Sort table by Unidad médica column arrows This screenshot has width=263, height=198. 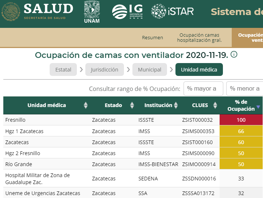click(86, 105)
